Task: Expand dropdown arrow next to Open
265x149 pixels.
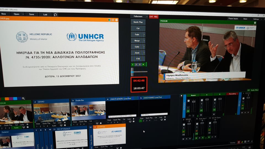Action: click(23, 14)
